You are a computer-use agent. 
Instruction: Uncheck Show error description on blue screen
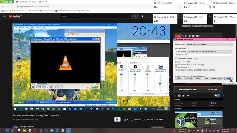click(176, 65)
